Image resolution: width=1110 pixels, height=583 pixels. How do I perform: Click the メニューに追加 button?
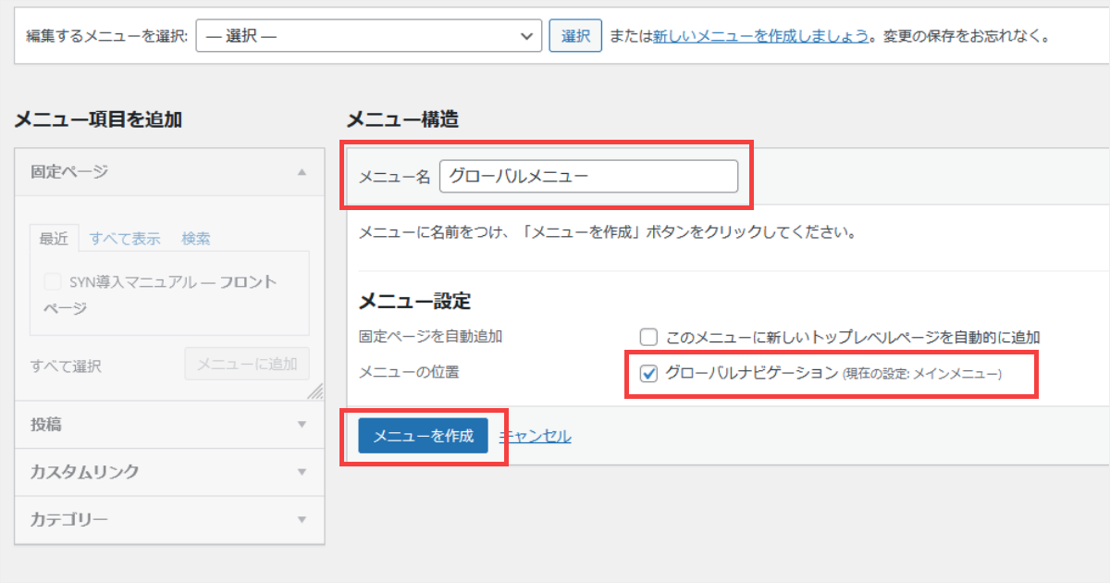click(247, 365)
